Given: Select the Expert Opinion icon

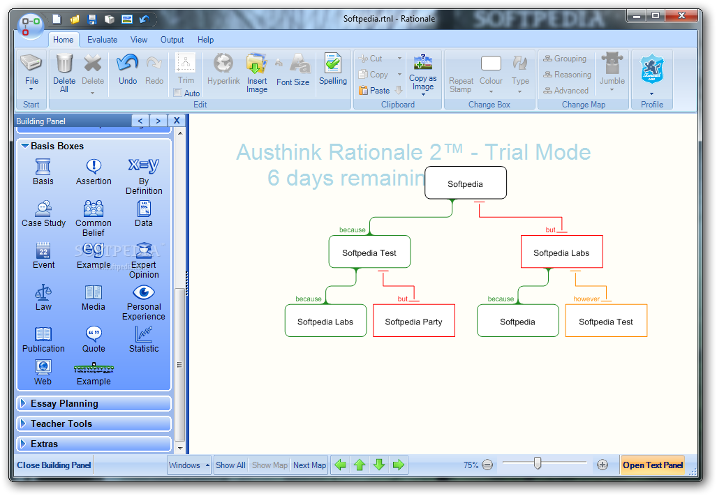Looking at the screenshot, I should pos(145,250).
